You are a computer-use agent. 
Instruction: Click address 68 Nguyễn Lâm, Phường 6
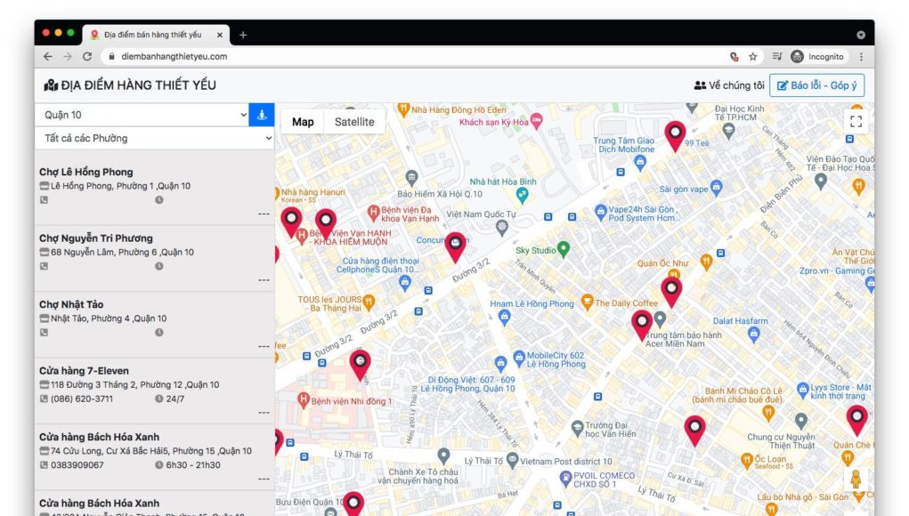pyautogui.click(x=122, y=252)
